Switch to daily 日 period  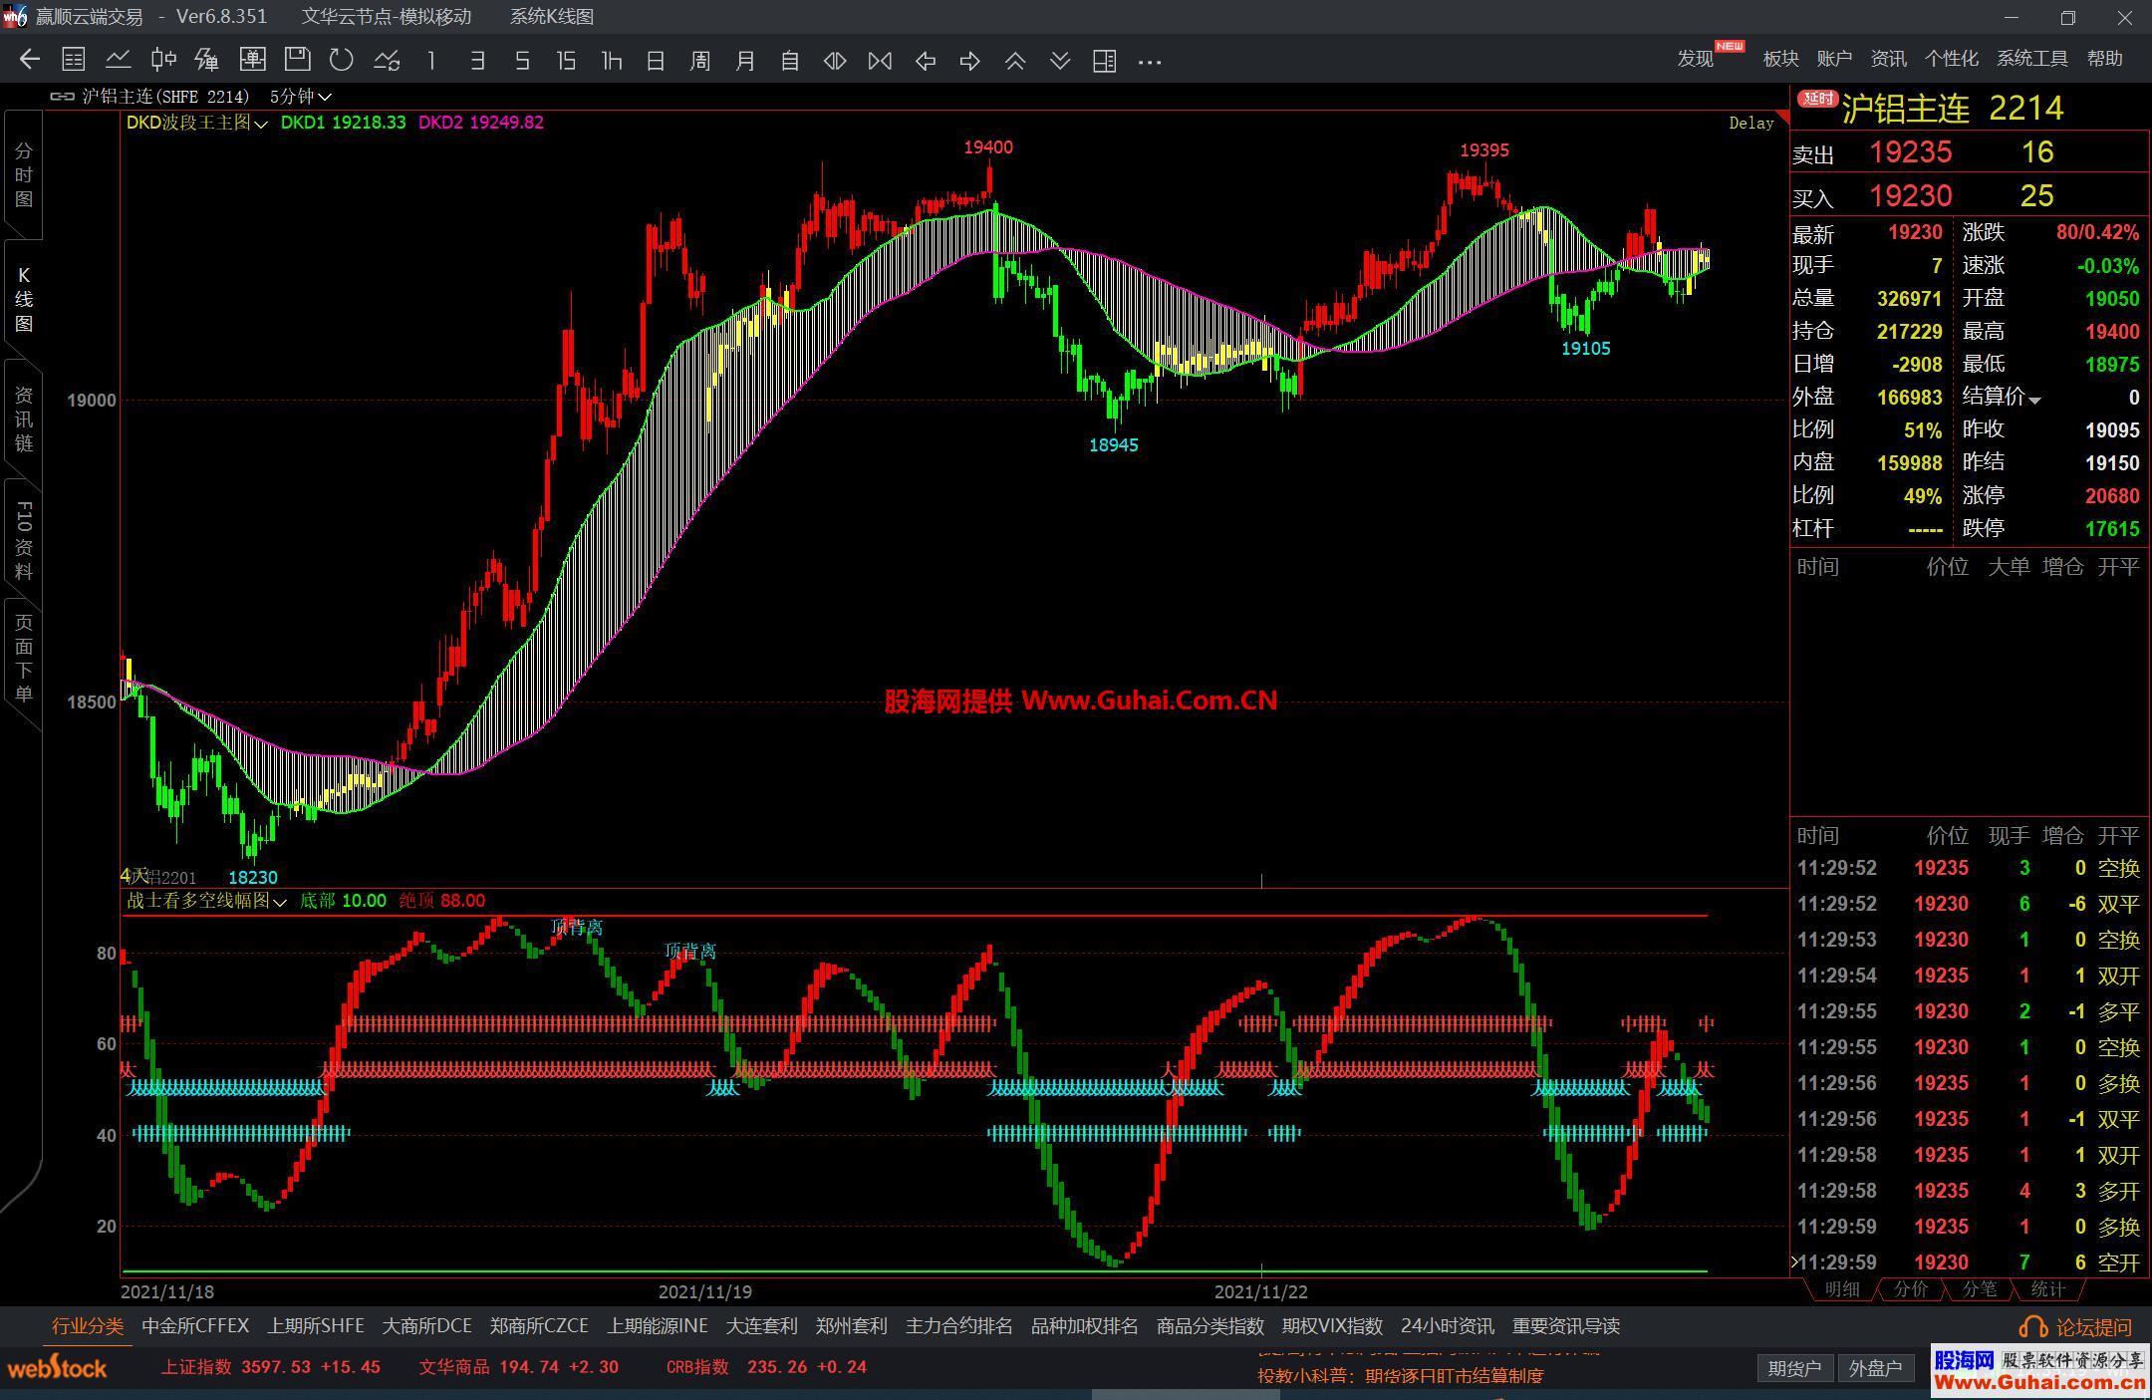[x=655, y=61]
